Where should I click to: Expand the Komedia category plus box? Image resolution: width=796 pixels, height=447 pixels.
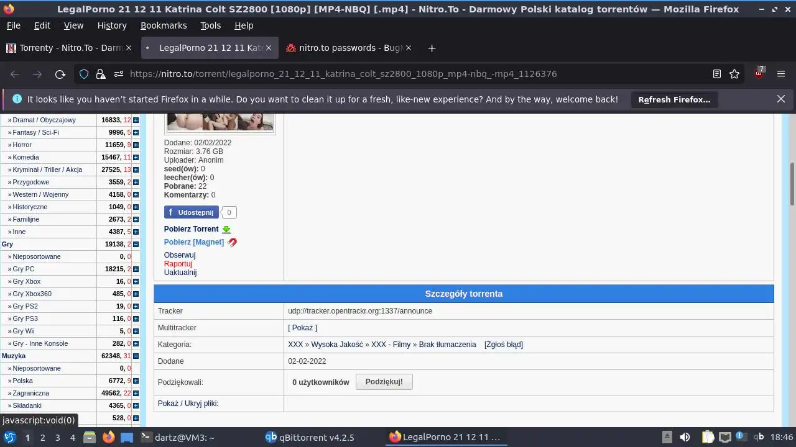136,157
